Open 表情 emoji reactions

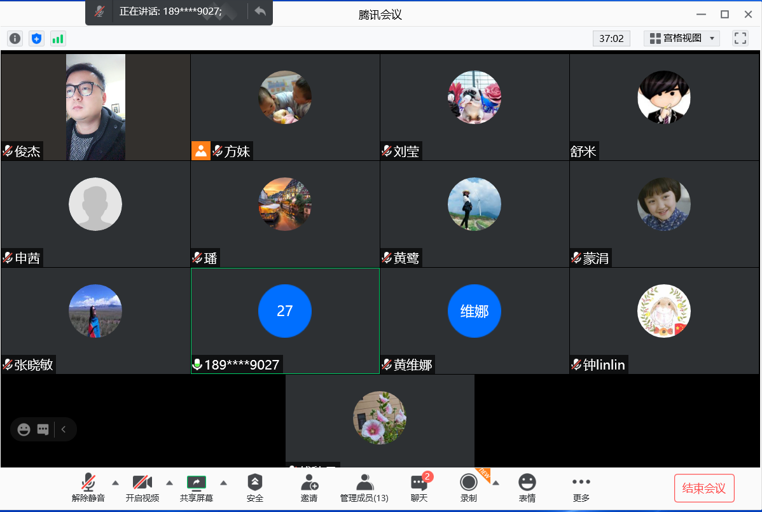pyautogui.click(x=527, y=488)
